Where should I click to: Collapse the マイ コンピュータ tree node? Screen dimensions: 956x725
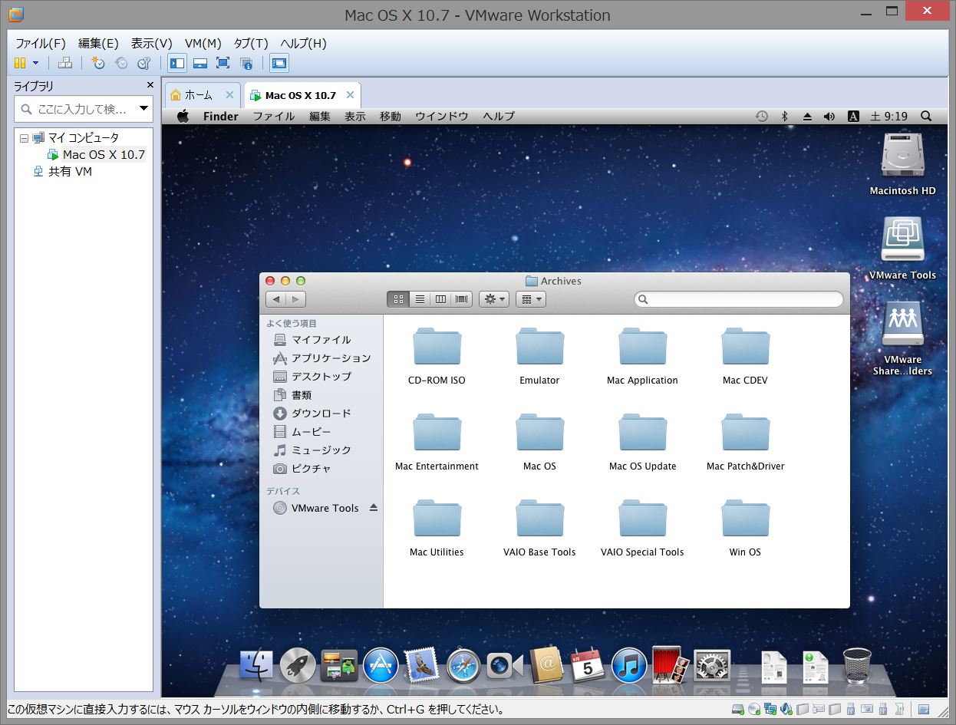point(23,138)
